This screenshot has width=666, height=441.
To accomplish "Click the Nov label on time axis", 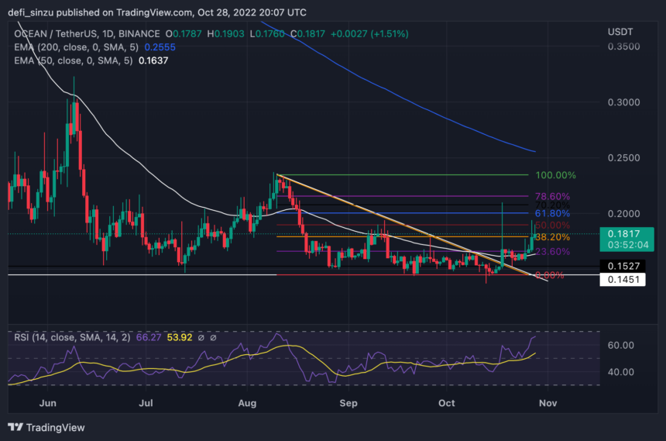I will point(547,404).
